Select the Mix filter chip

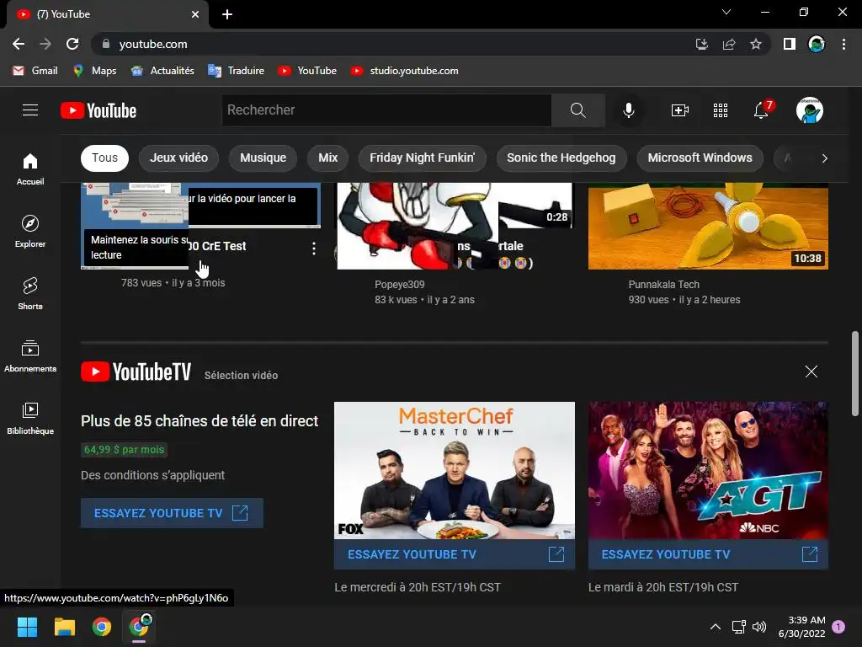click(x=327, y=158)
